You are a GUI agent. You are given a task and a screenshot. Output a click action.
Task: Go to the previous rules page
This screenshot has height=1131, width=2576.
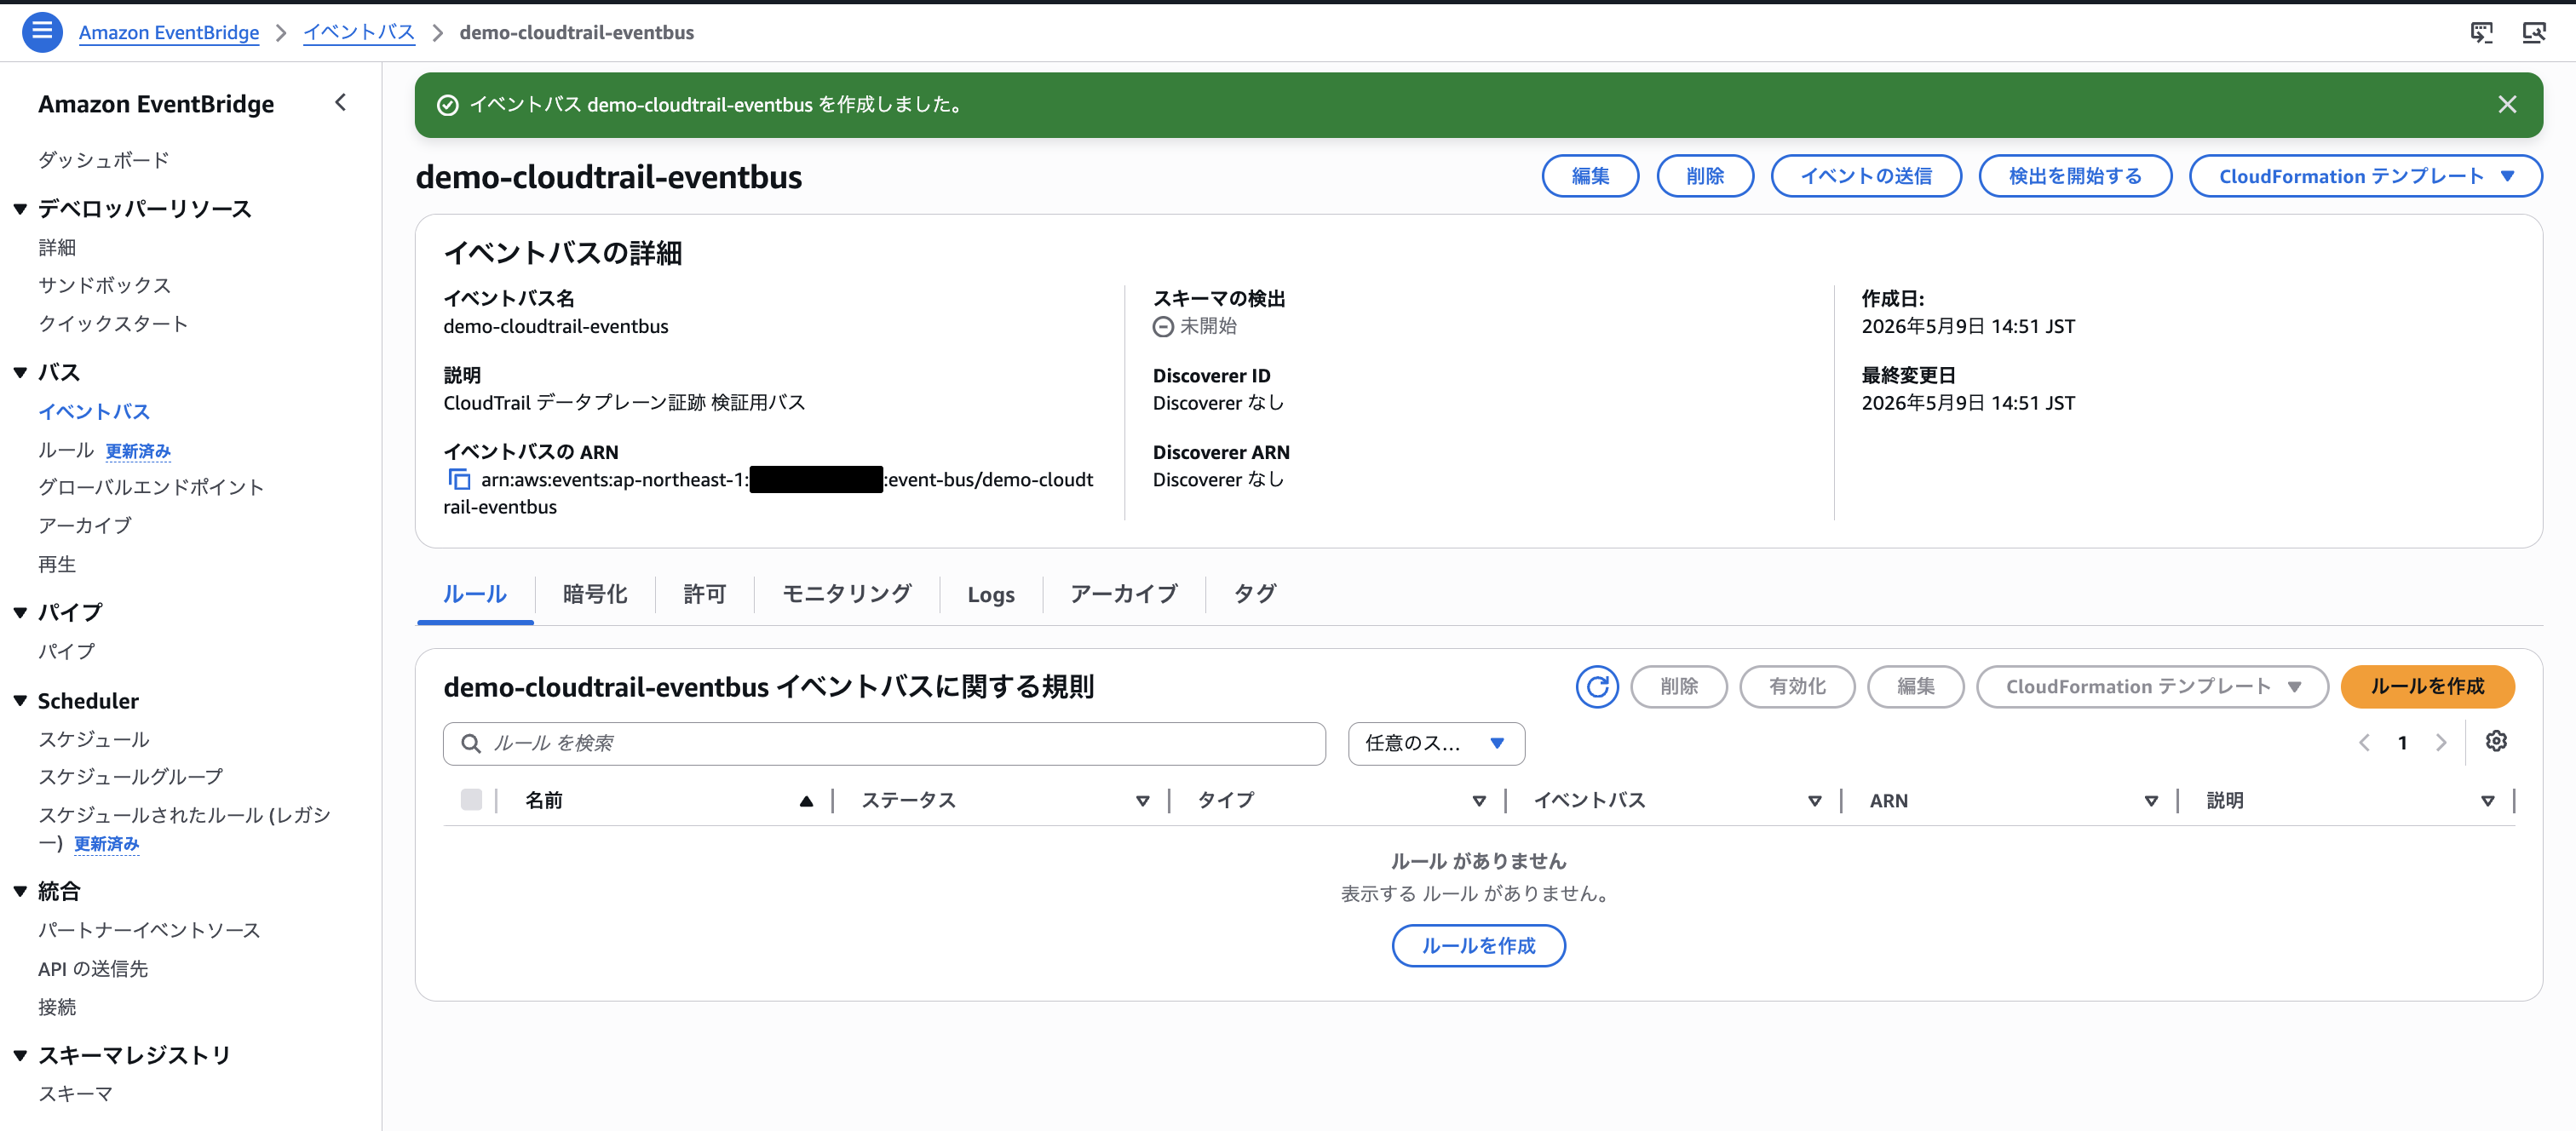(x=2364, y=742)
